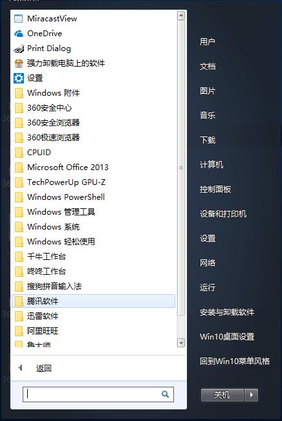Expand the 迅雷软件 label
Screen dimensions: 282x421
pyautogui.click(x=43, y=316)
